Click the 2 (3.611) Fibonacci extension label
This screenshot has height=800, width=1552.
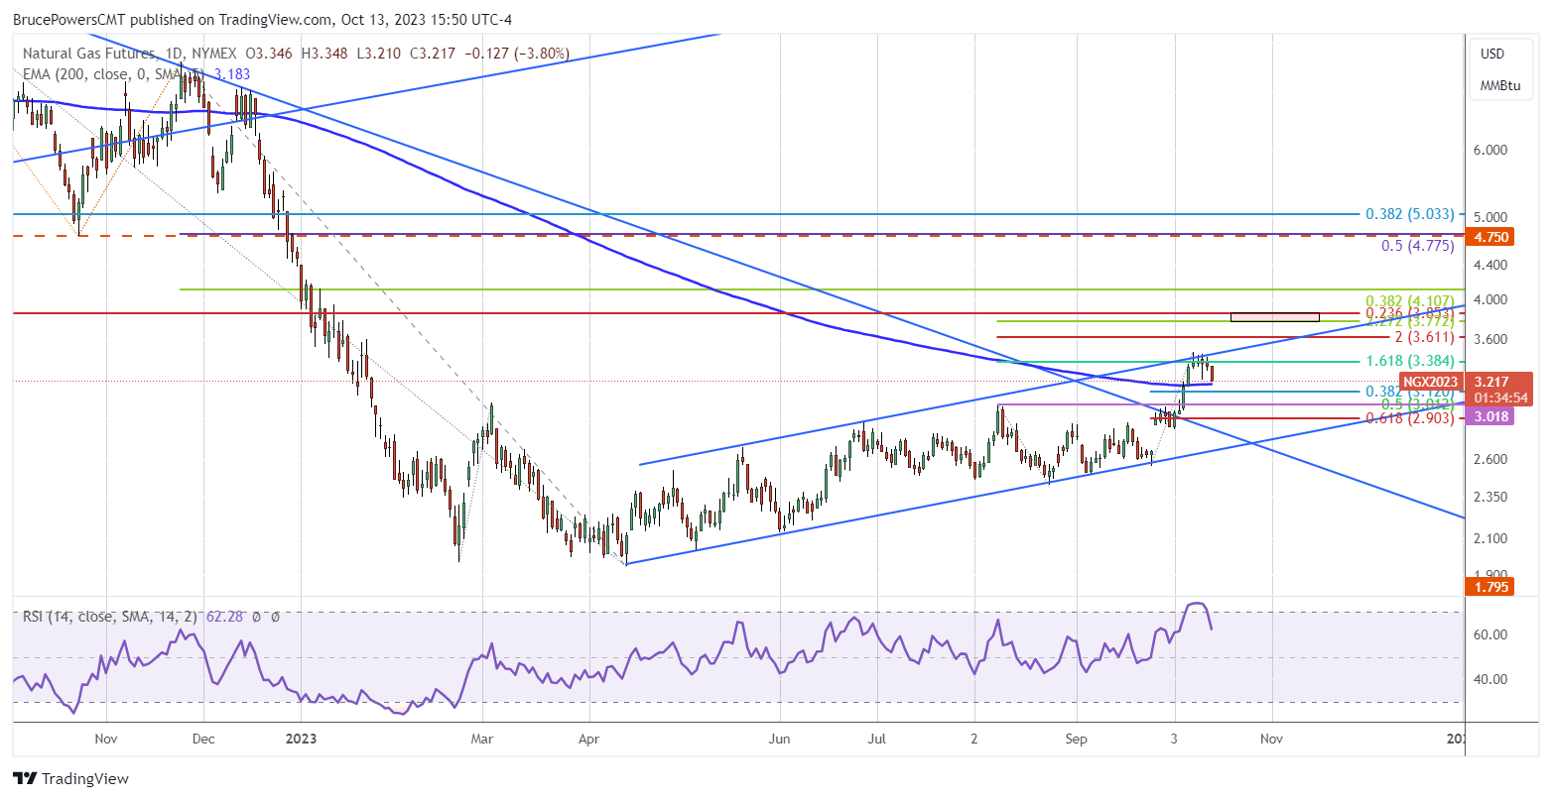tap(1425, 338)
